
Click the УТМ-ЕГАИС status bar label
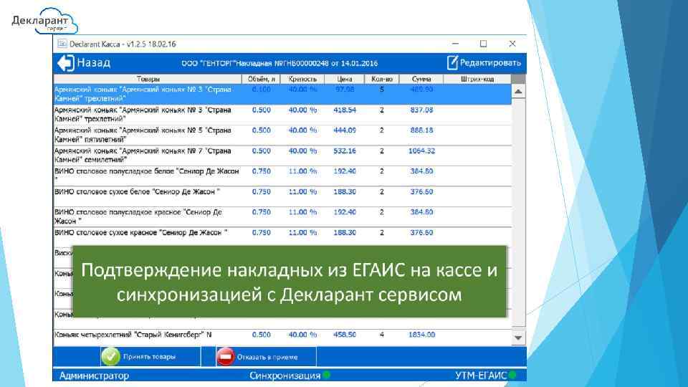point(481,376)
